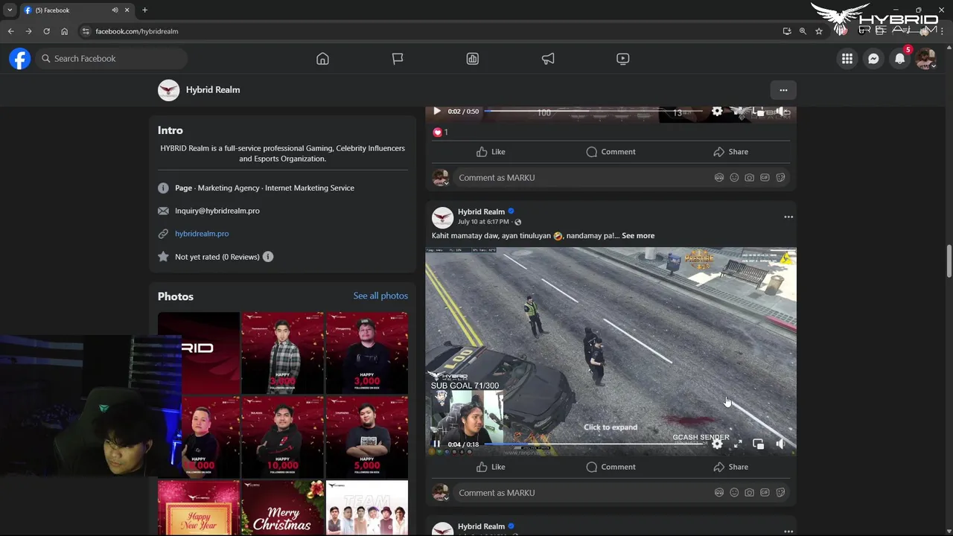Screen dimensions: 953x536
Task: Open avatar sticker in the upper comment box
Action: pos(718,178)
